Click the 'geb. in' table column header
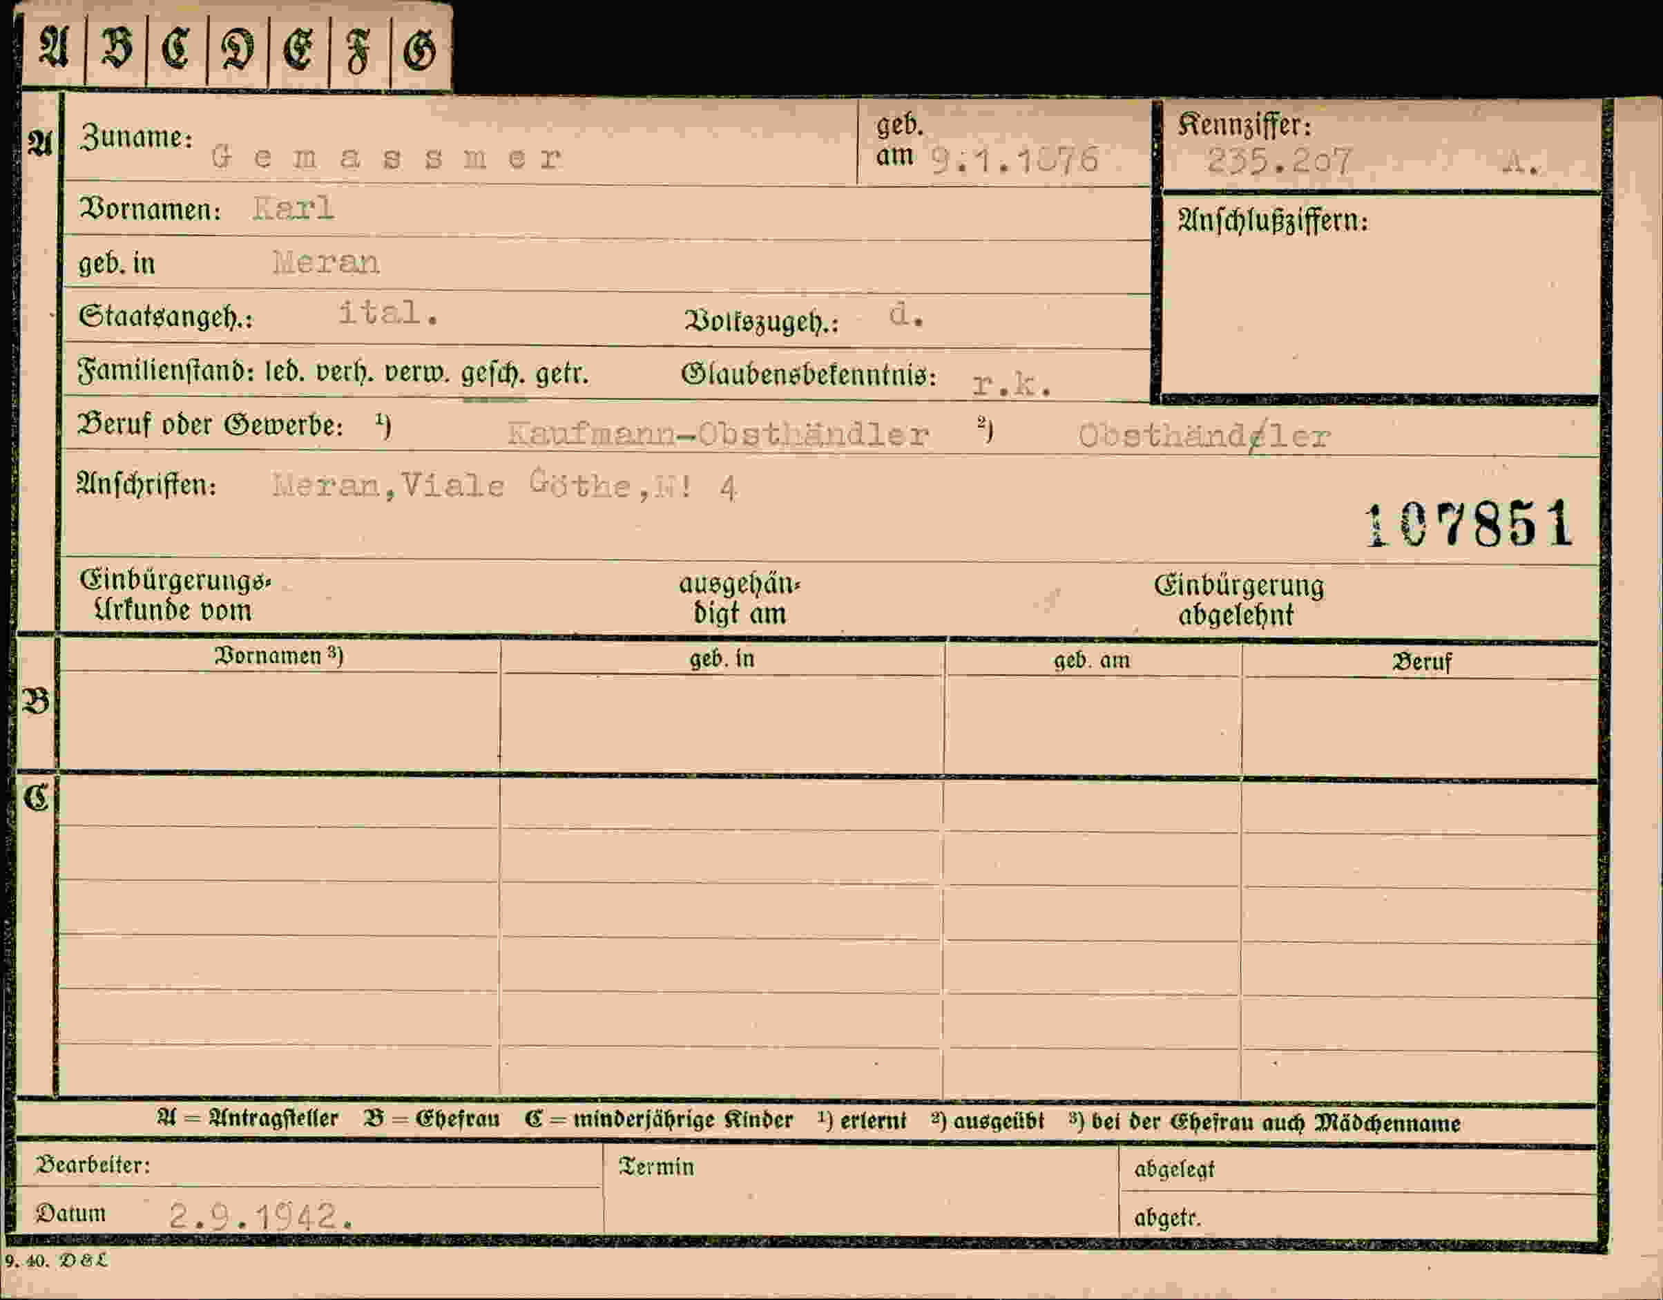The image size is (1663, 1300). click(x=722, y=658)
